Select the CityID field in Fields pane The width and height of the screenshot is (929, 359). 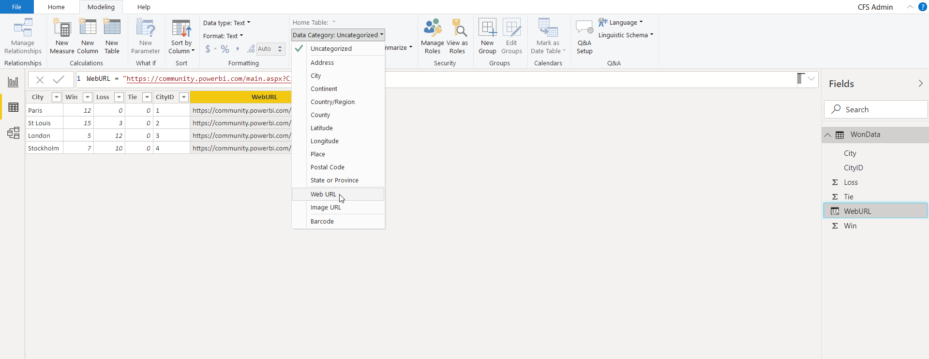(x=853, y=168)
